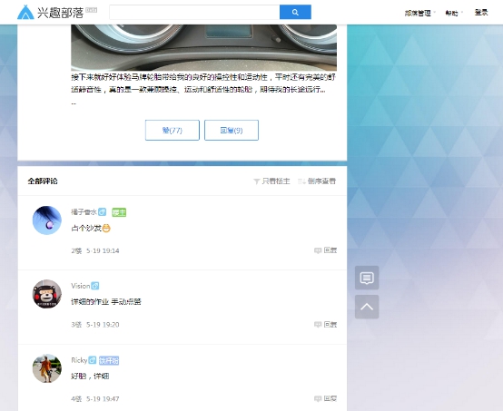The image size is (503, 411).
Task: Click gender icon beside Ricky
Action: click(93, 360)
